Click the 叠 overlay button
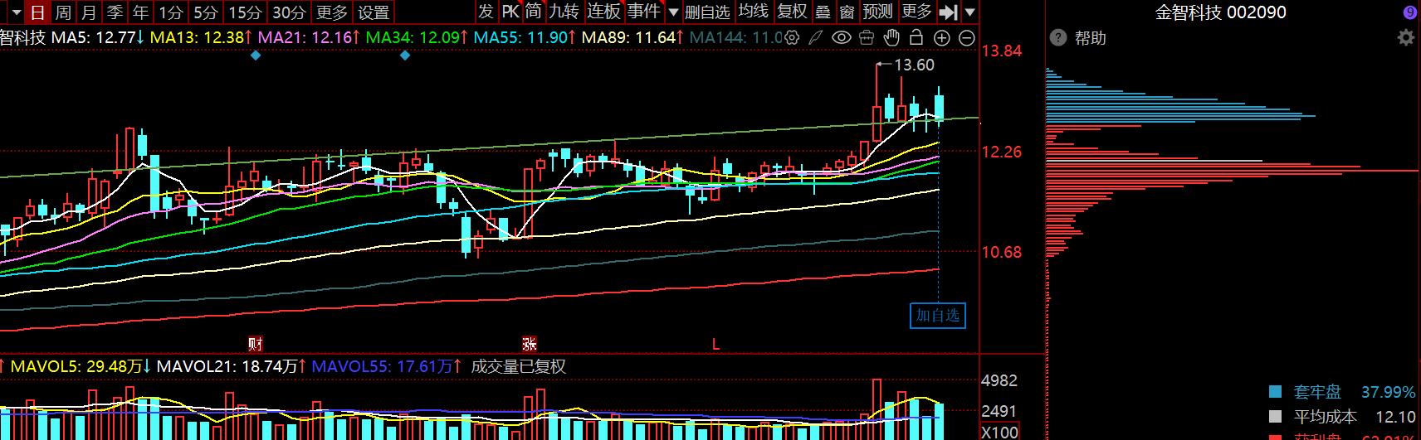This screenshot has width=1421, height=440. point(823,12)
